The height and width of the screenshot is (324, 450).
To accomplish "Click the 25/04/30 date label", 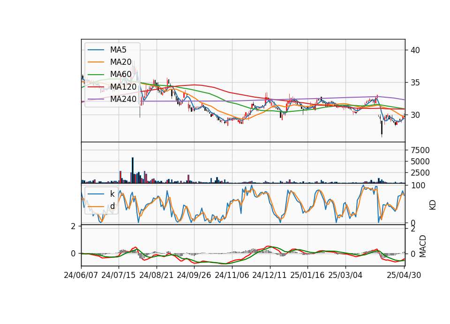I will [404, 276].
